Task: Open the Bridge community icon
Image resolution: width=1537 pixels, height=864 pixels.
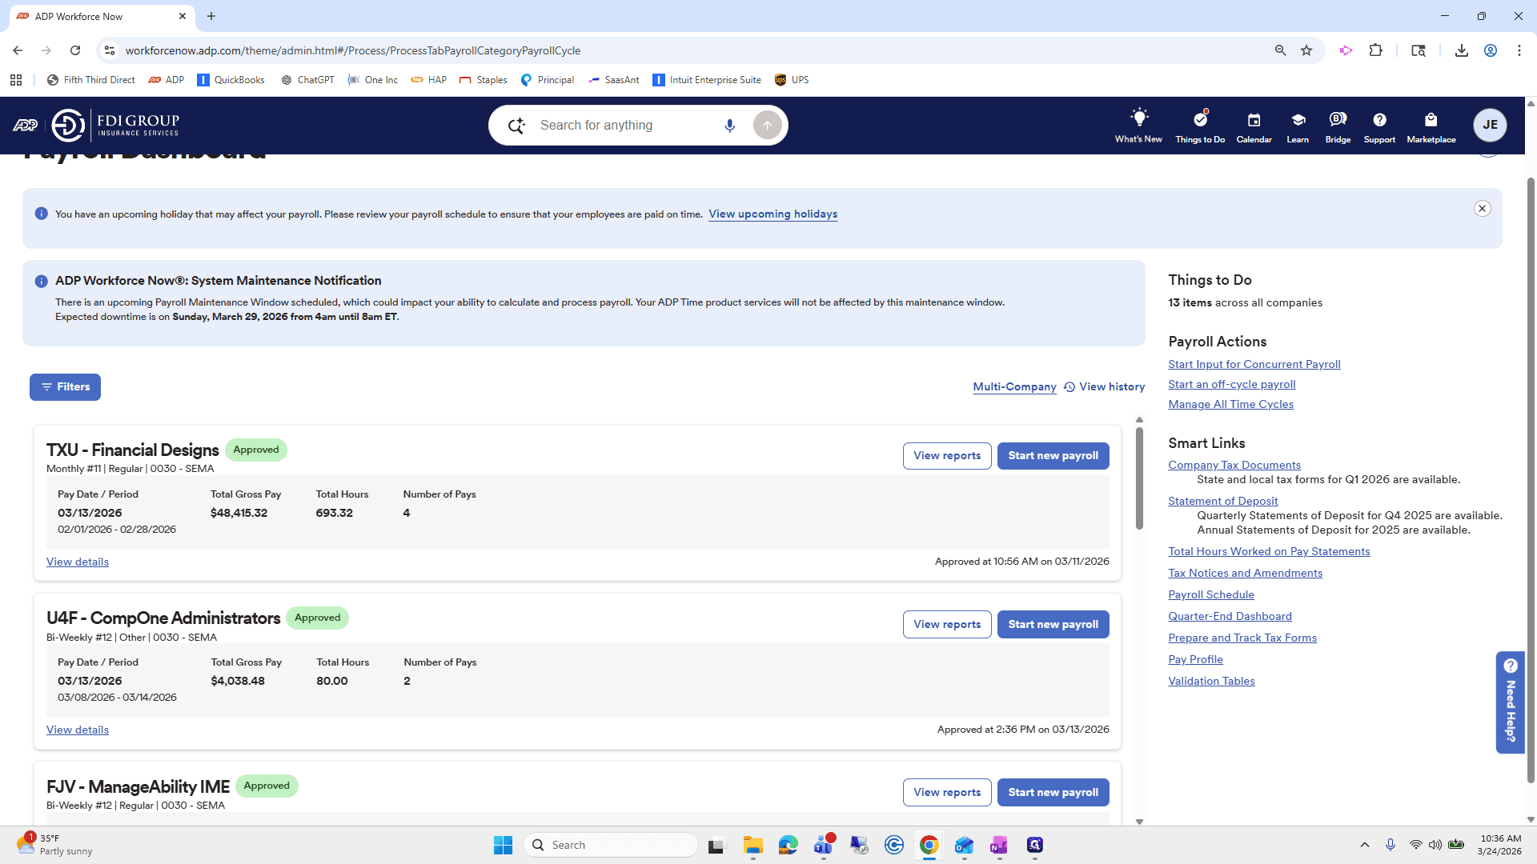Action: [x=1338, y=126]
